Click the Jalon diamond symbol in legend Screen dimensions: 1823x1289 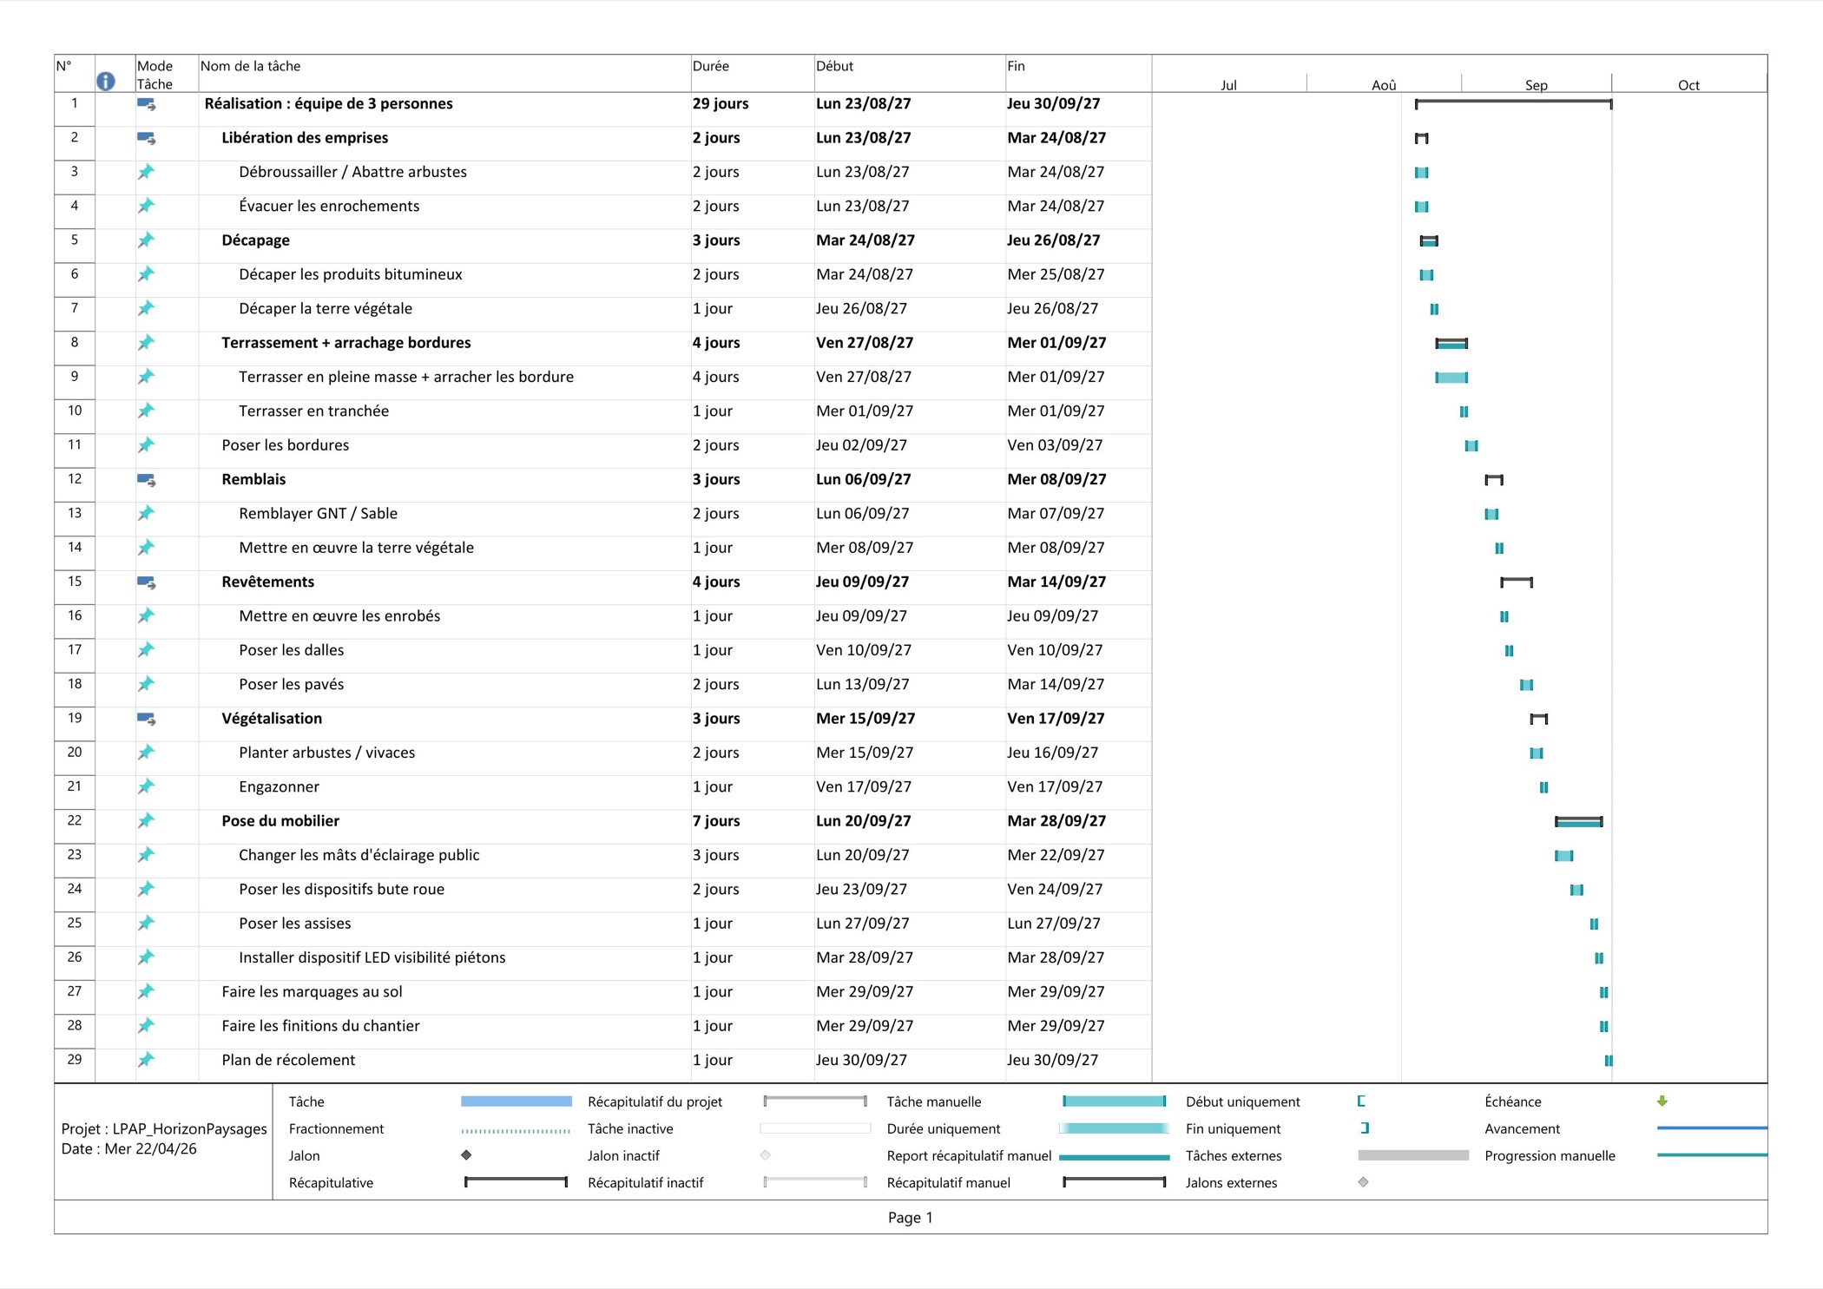(x=466, y=1154)
